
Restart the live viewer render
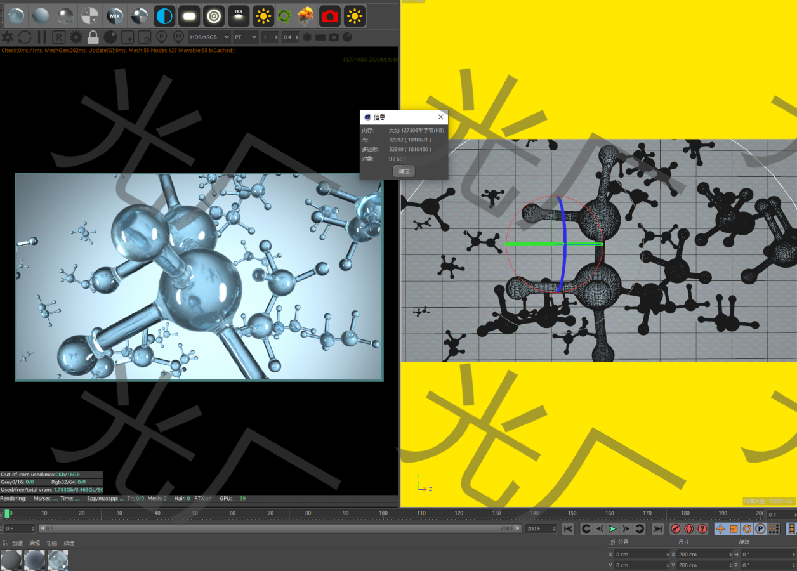tap(24, 37)
